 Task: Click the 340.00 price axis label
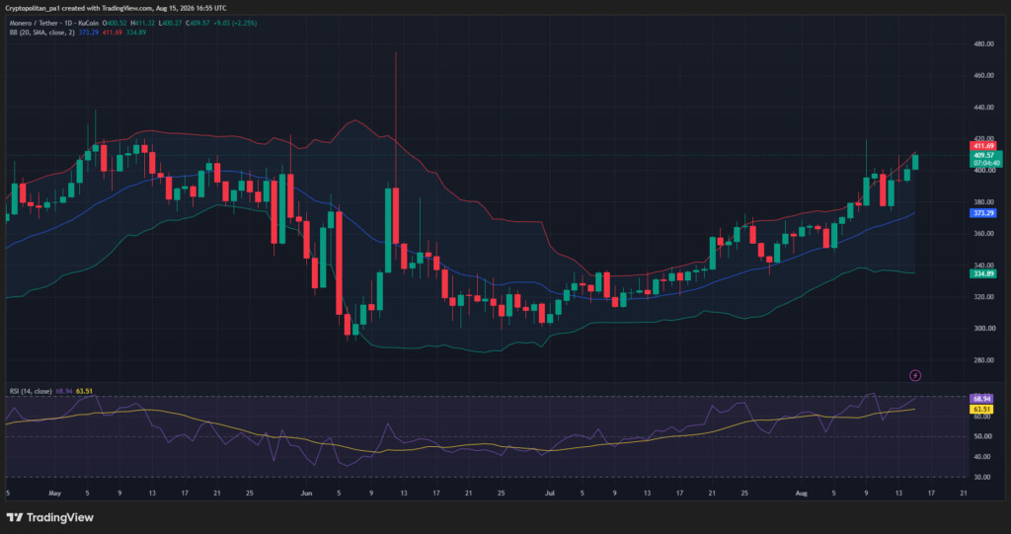(x=984, y=266)
